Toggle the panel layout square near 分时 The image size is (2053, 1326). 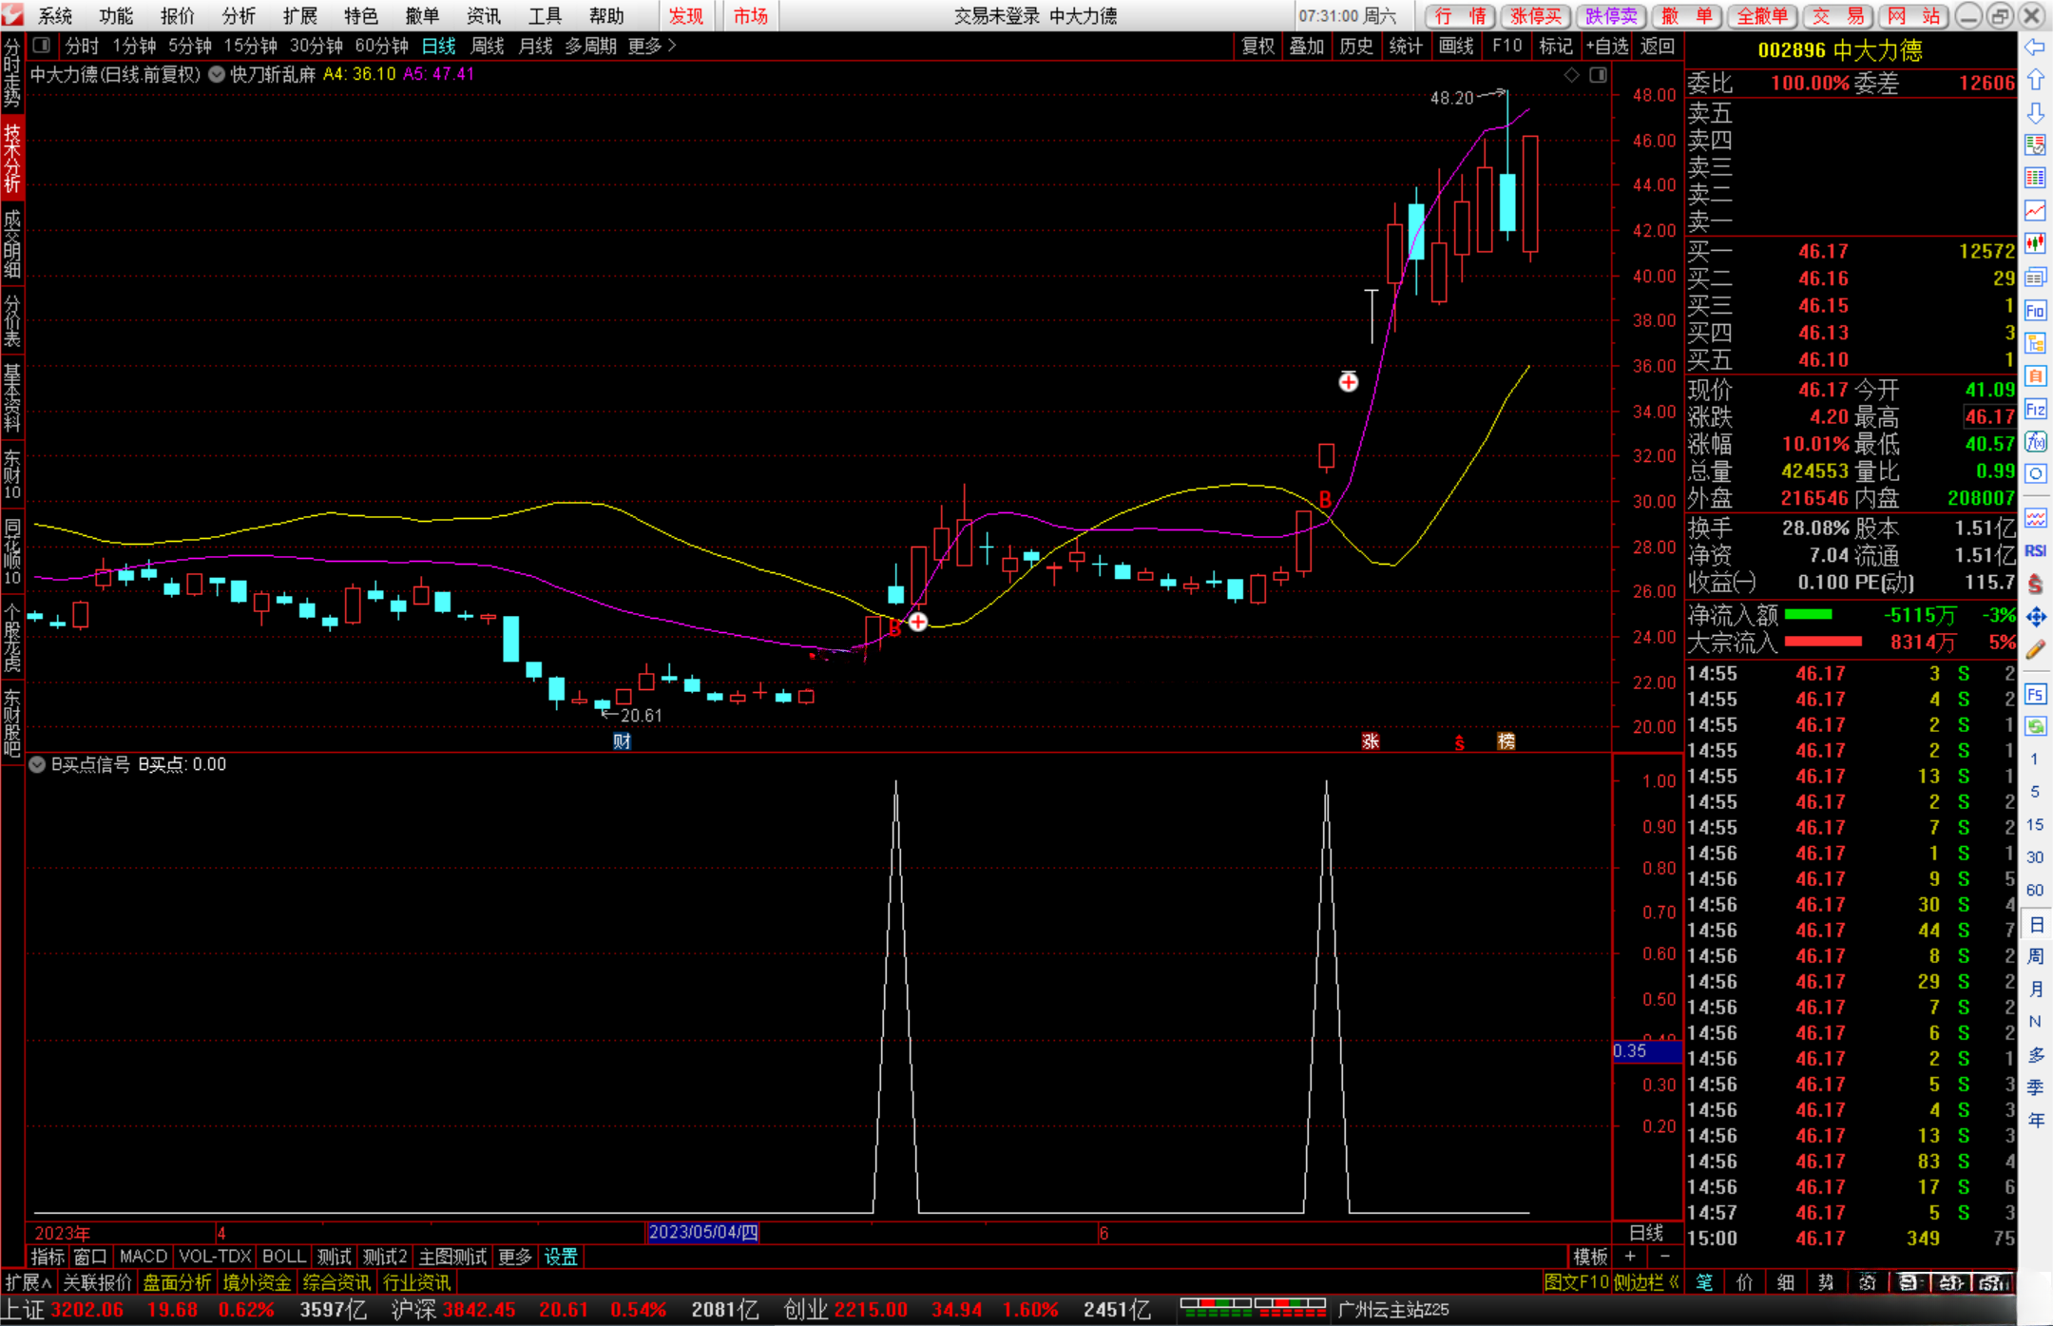41,46
